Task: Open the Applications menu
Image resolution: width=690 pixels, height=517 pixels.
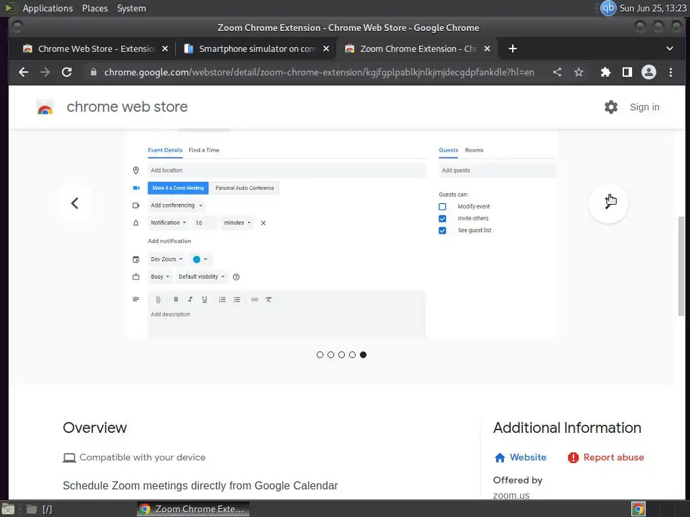Action: (48, 8)
